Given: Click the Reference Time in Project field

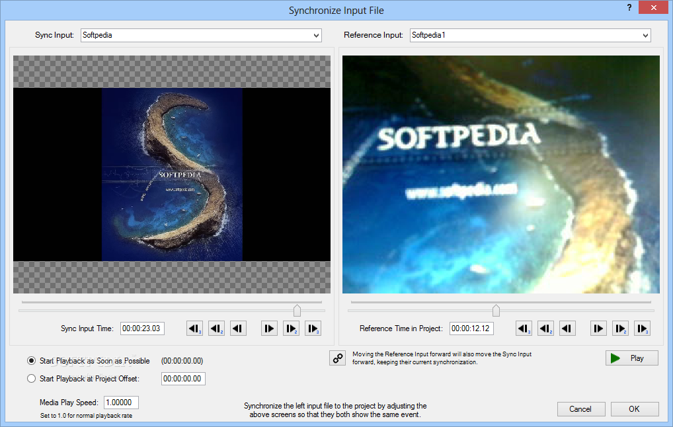Looking at the screenshot, I should [x=471, y=329].
